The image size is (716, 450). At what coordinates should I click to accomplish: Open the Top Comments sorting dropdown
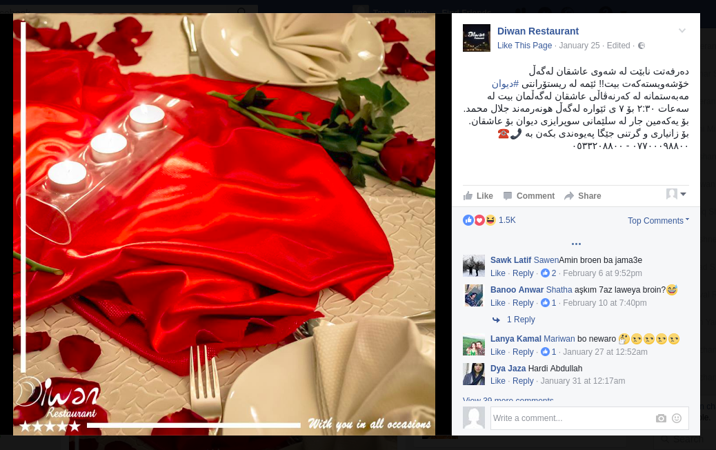(x=658, y=221)
